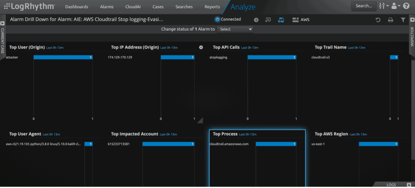Open the AWS layout selector

(x=301, y=20)
